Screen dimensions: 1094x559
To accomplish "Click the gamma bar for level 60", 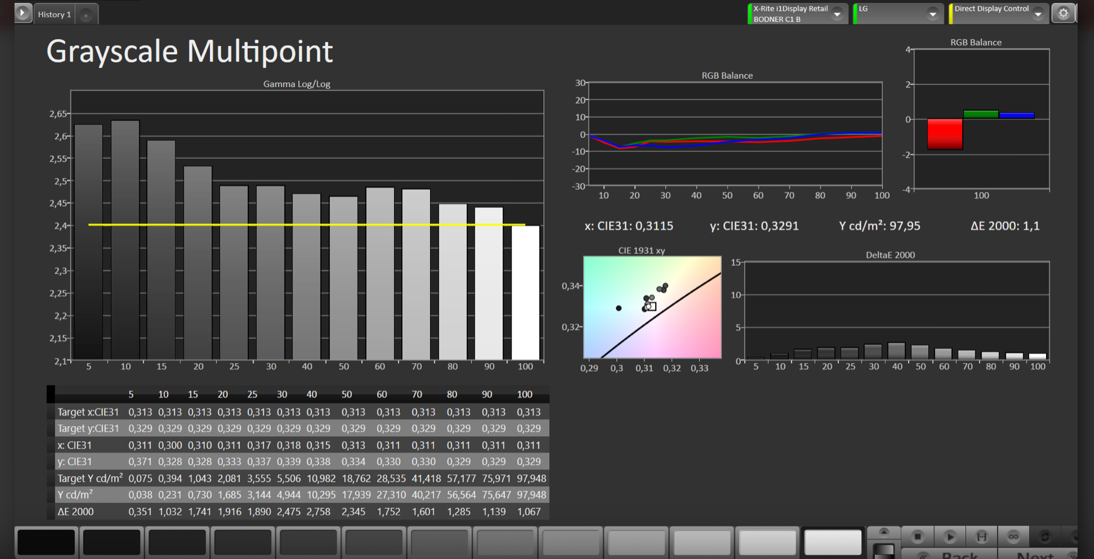I will [380, 274].
